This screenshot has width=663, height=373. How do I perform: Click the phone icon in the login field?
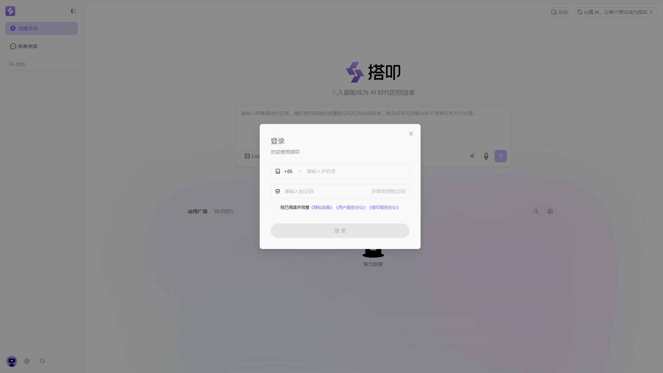click(x=278, y=171)
